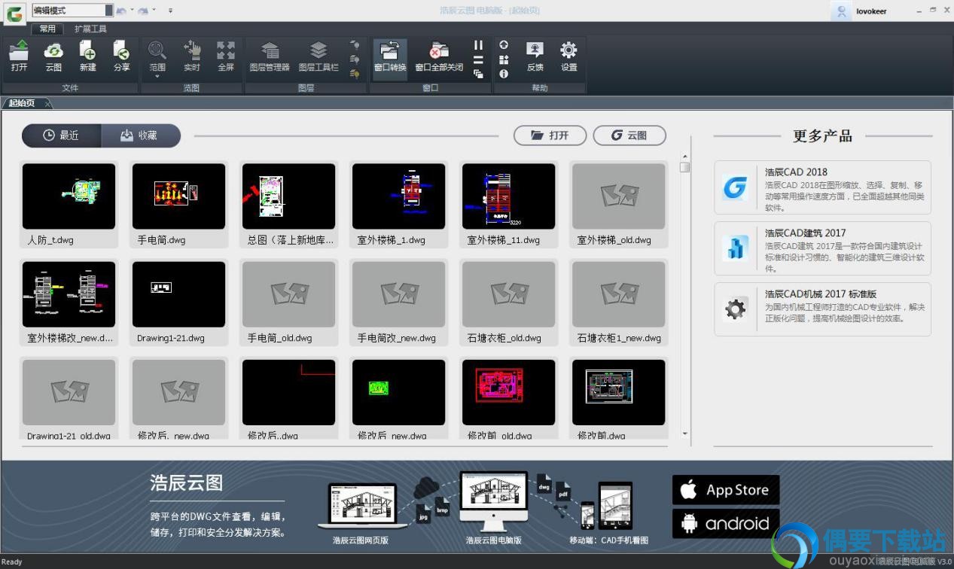Click the 分享 share icon

point(121,57)
